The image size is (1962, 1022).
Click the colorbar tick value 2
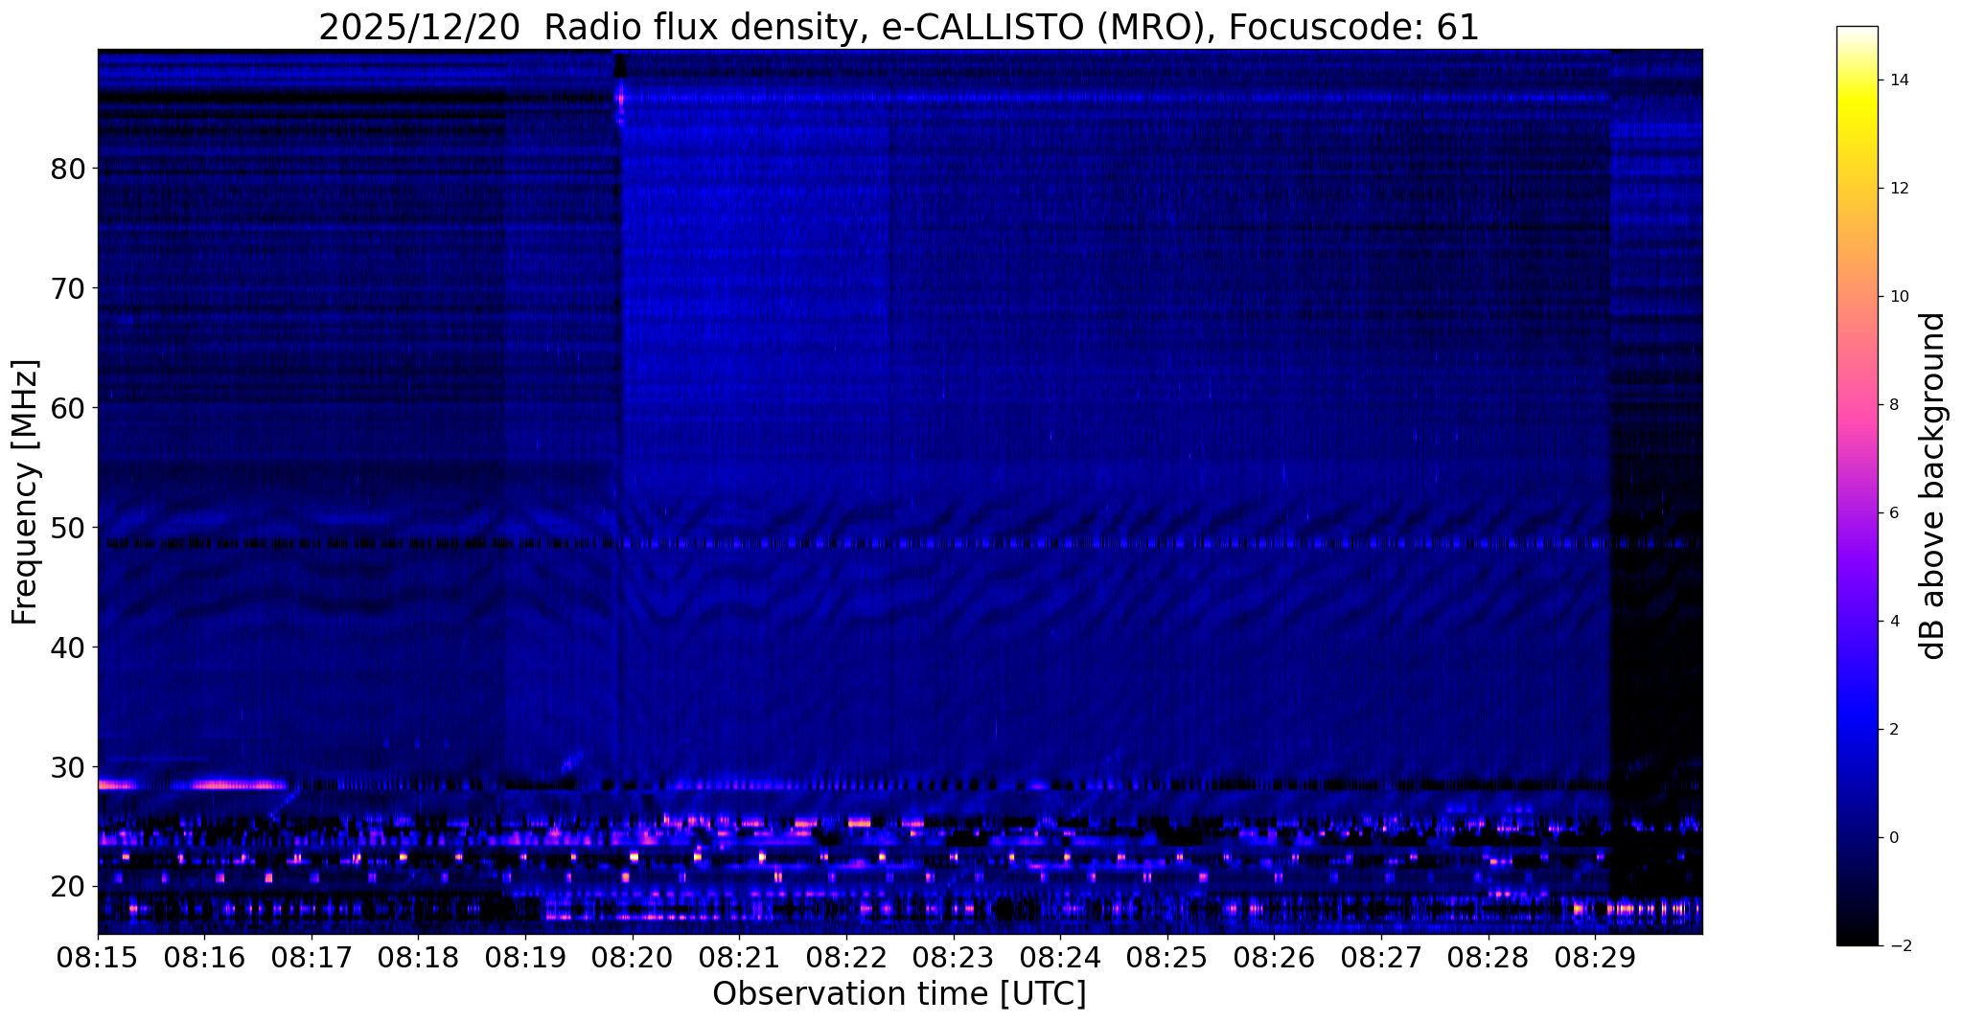pyautogui.click(x=1894, y=730)
